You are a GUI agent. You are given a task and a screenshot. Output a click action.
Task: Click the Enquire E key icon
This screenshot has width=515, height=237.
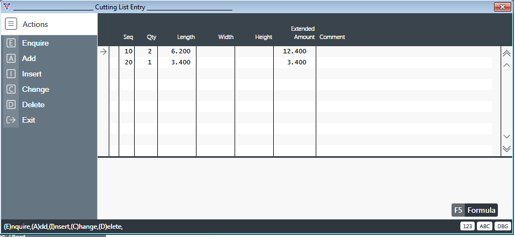[11, 43]
